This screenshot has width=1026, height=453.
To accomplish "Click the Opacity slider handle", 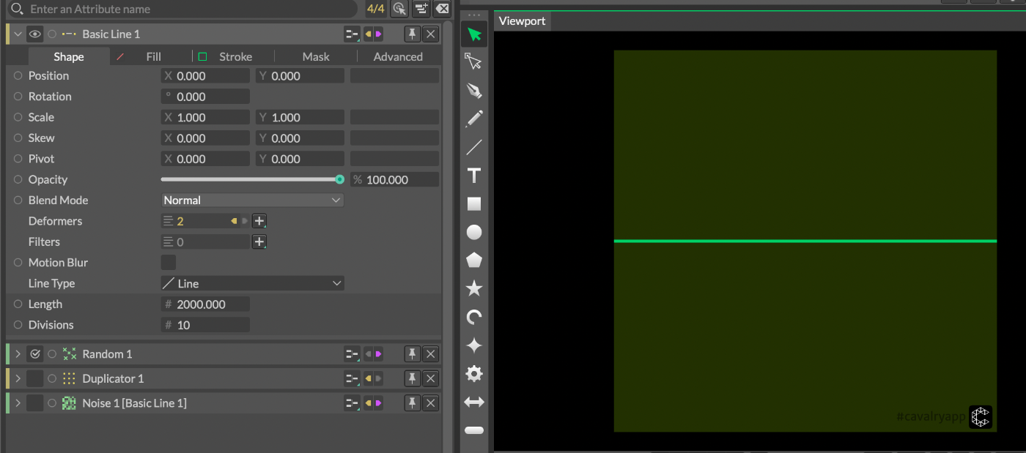I will click(x=339, y=179).
